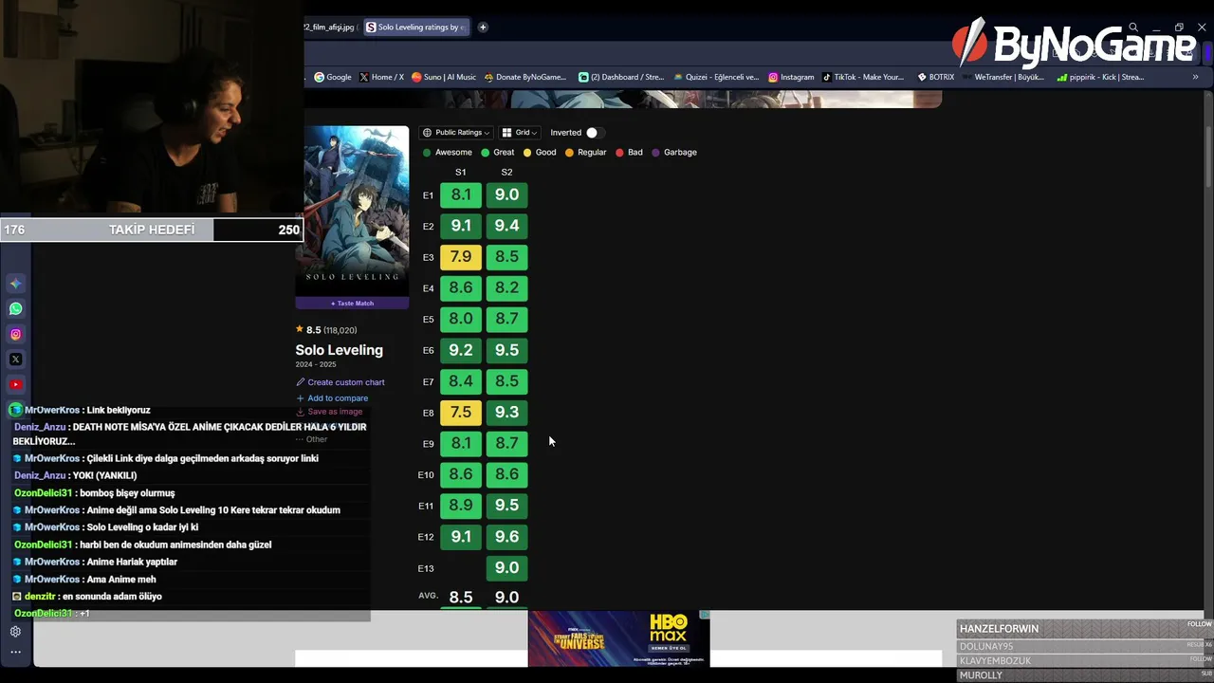Open the WeTransfer bookmark
Image resolution: width=1214 pixels, height=683 pixels.
[1002, 77]
